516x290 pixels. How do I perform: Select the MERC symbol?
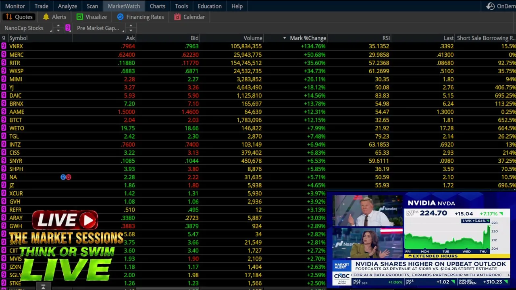point(17,54)
